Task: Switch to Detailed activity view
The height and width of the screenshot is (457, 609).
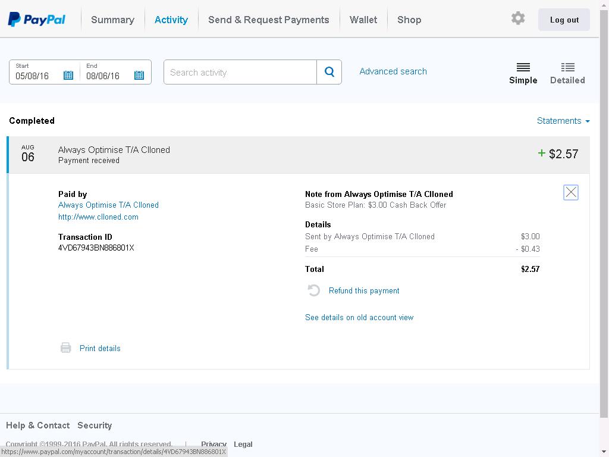Action: [567, 73]
